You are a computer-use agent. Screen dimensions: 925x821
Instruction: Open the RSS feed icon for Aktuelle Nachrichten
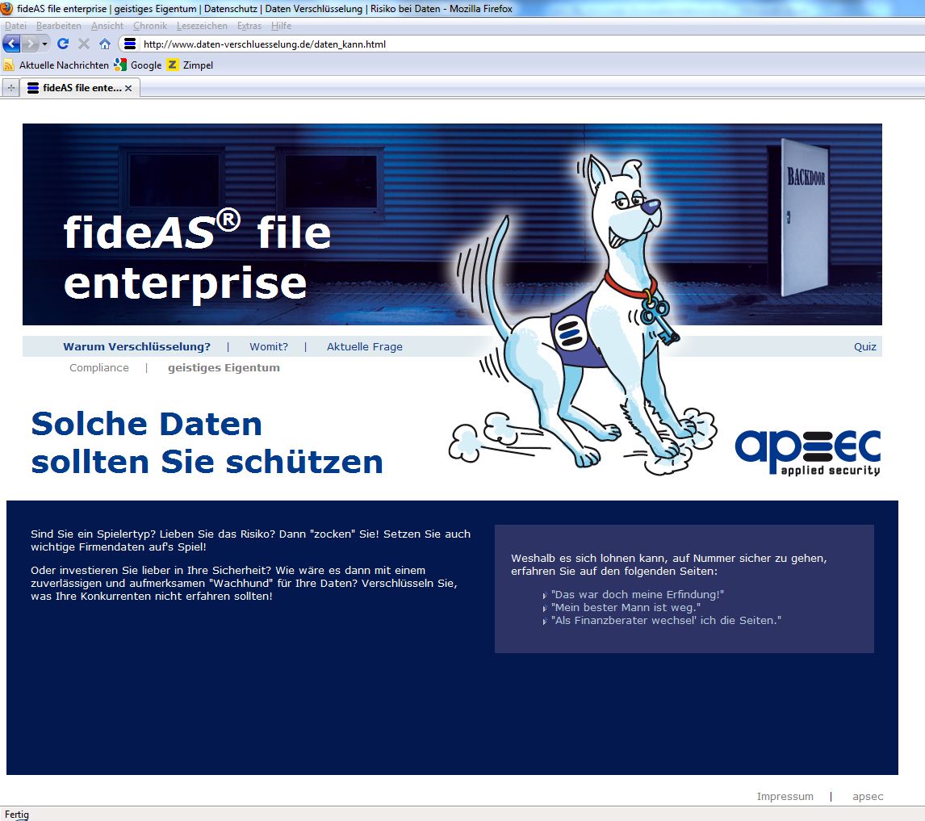[9, 65]
